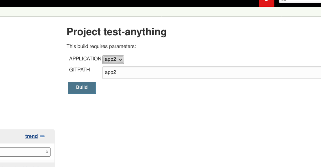Clear the build history filter with X
This screenshot has height=167, width=321.
pyautogui.click(x=47, y=152)
